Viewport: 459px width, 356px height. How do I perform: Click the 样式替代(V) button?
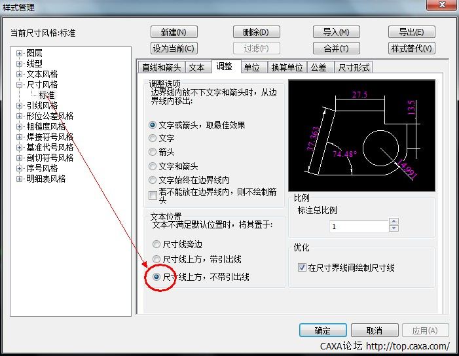coord(412,48)
